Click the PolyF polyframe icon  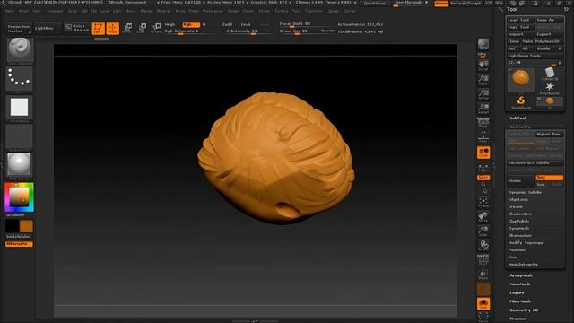(483, 259)
